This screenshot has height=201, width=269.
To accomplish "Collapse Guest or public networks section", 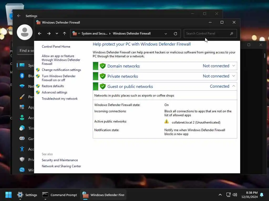I will (234, 86).
